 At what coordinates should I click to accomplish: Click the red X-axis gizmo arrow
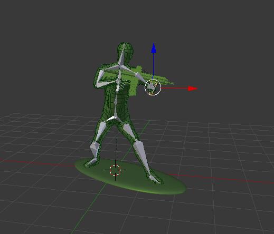tap(193, 89)
